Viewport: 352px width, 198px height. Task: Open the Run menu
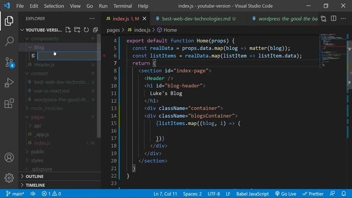coord(103,6)
